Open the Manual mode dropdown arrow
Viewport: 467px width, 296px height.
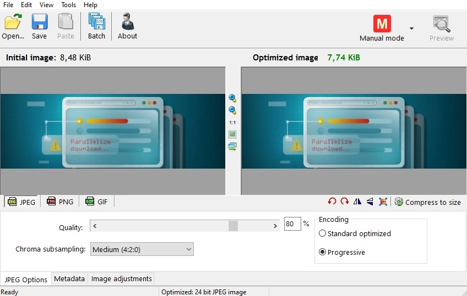[411, 29]
